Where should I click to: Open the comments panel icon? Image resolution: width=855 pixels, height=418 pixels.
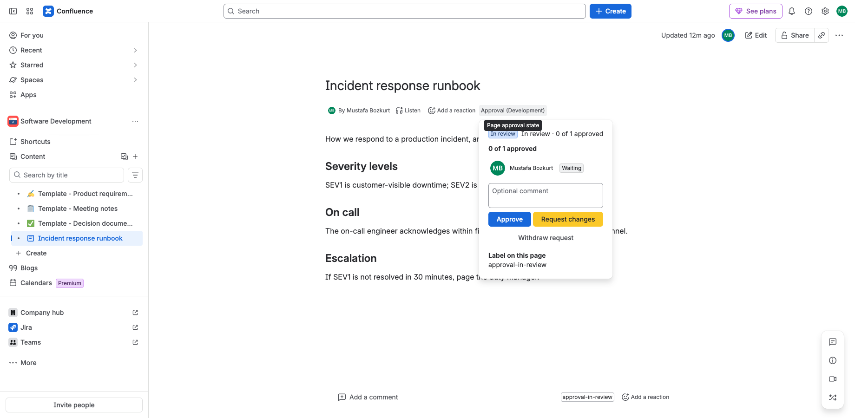(833, 342)
